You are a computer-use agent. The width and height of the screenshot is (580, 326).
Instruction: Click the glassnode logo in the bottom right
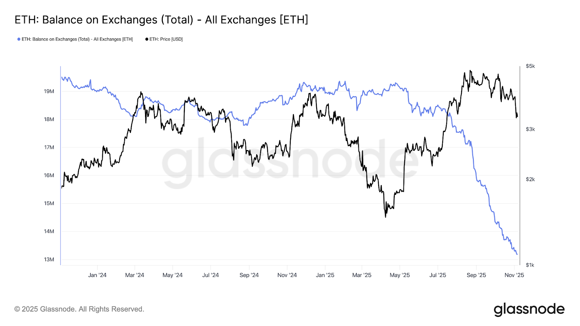[529, 309]
